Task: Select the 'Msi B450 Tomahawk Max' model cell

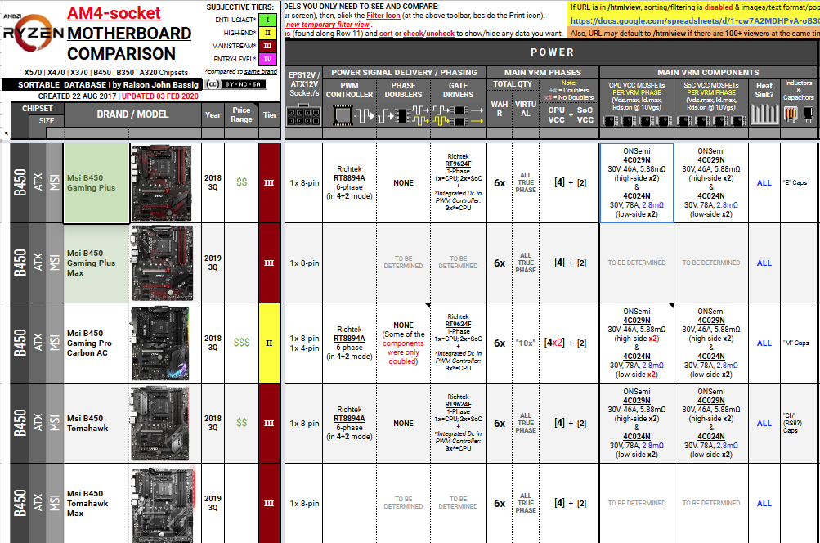Action: [x=96, y=503]
